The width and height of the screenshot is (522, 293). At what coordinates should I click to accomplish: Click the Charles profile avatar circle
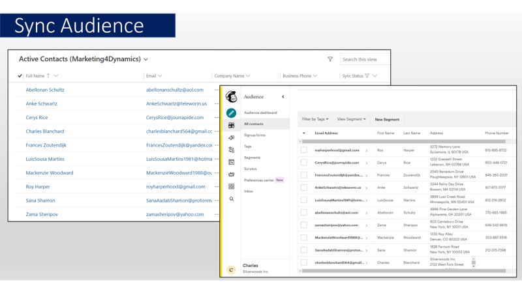[x=231, y=269]
